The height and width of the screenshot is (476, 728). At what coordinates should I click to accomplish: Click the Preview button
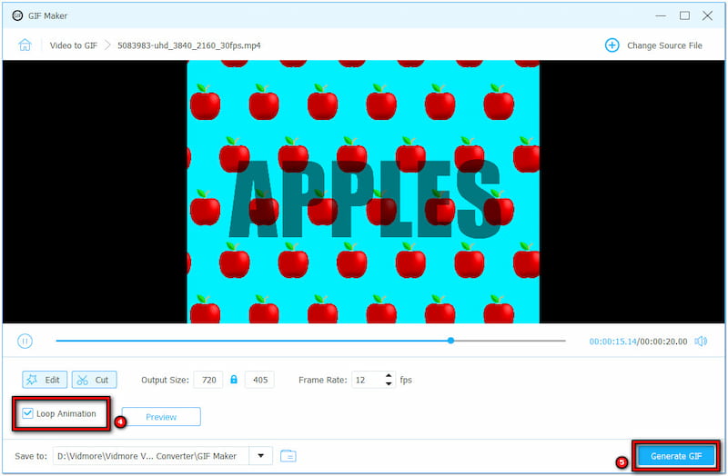coord(161,417)
